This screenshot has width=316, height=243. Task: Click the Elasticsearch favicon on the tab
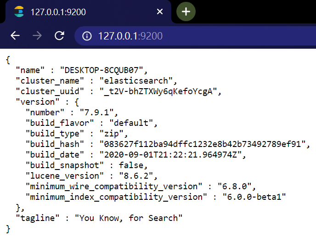pyautogui.click(x=19, y=11)
